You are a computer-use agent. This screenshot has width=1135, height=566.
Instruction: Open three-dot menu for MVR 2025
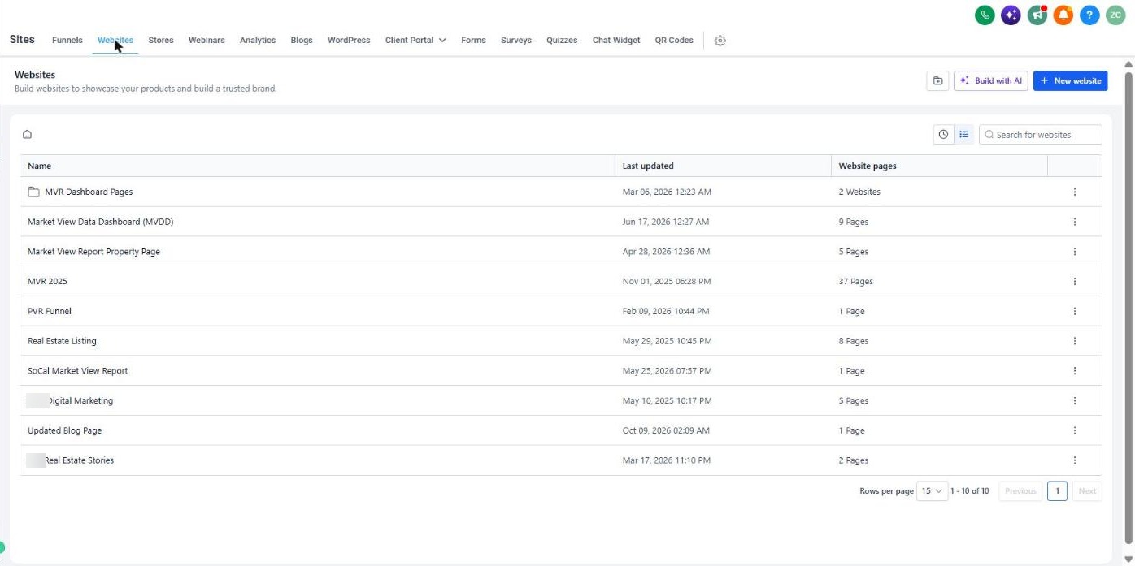(1075, 282)
